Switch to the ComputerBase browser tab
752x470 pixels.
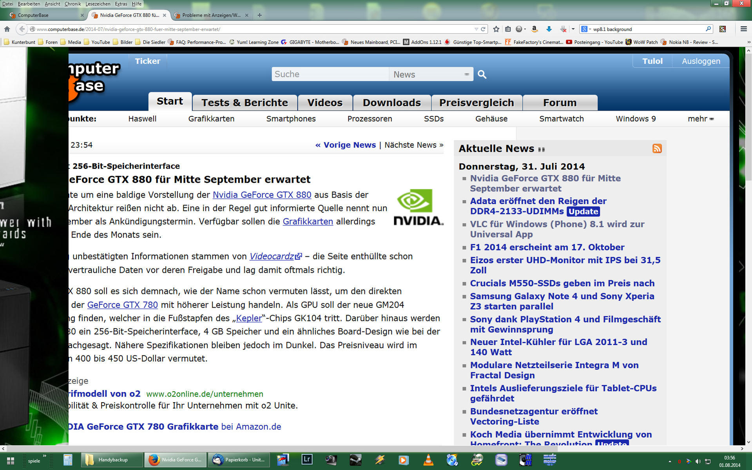(46, 15)
